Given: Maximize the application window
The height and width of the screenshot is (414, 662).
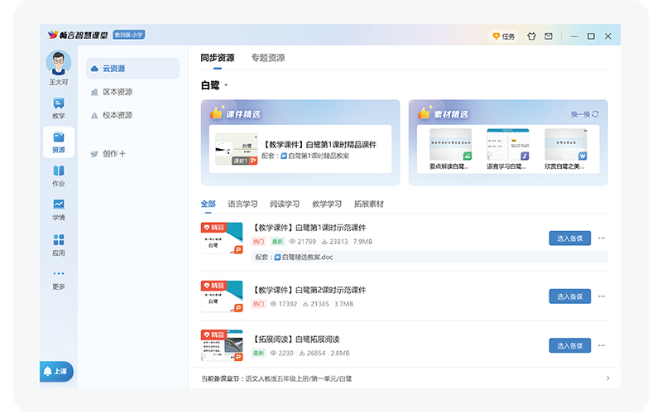Looking at the screenshot, I should tap(591, 36).
